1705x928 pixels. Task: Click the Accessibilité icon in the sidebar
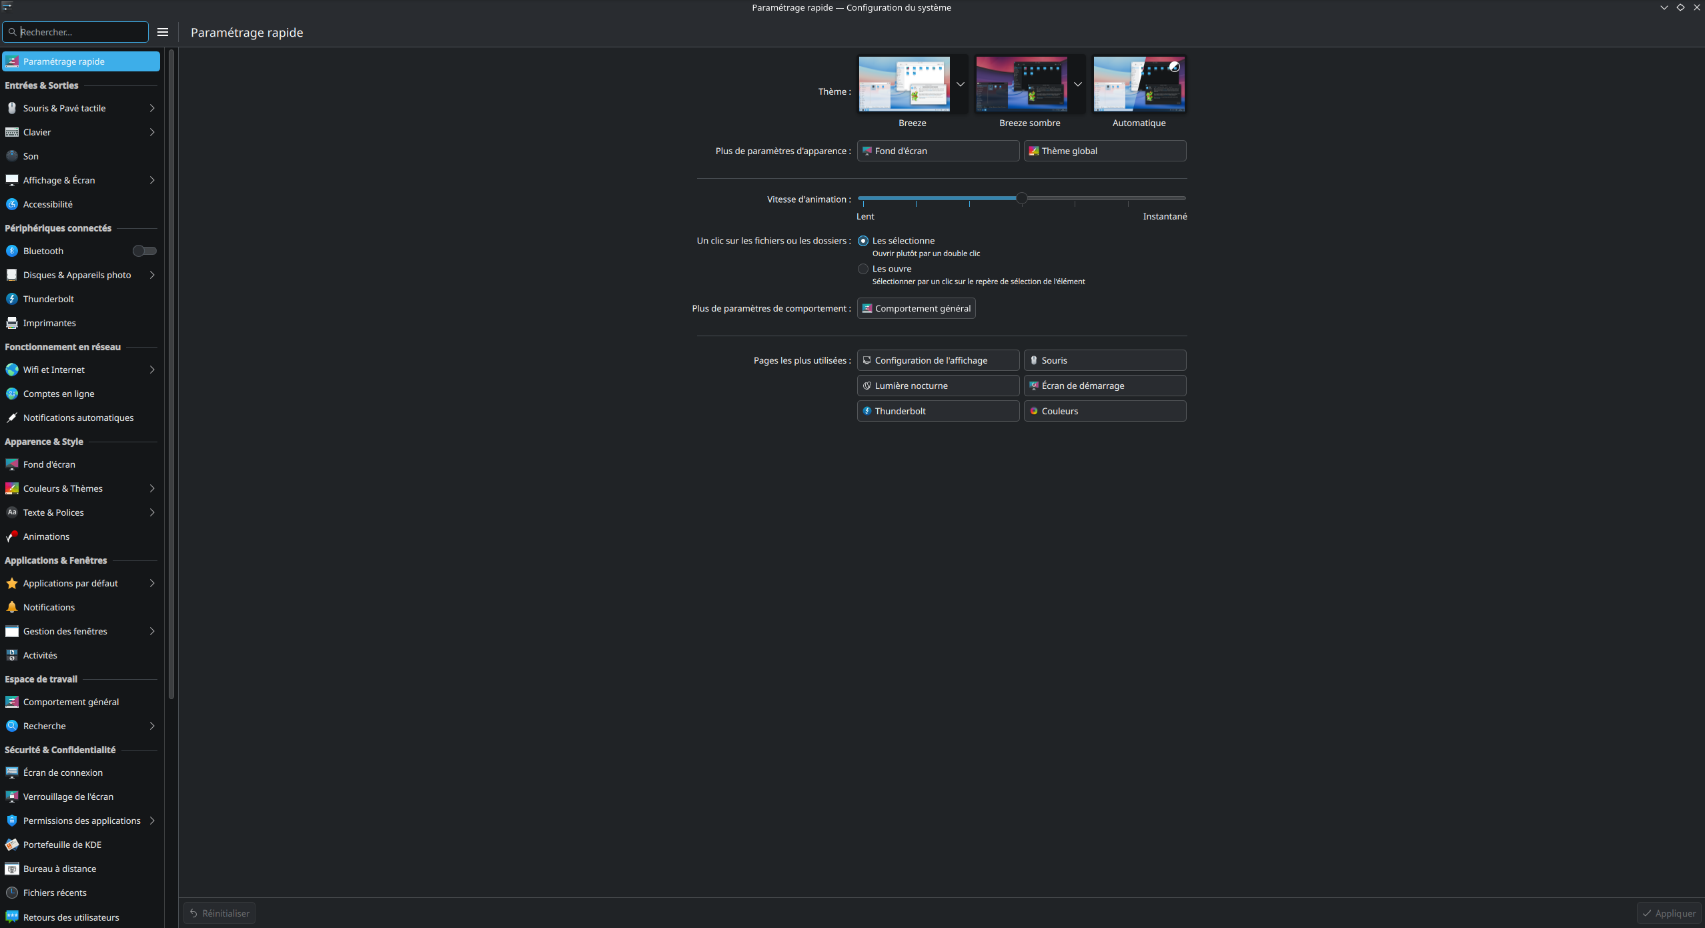point(12,204)
